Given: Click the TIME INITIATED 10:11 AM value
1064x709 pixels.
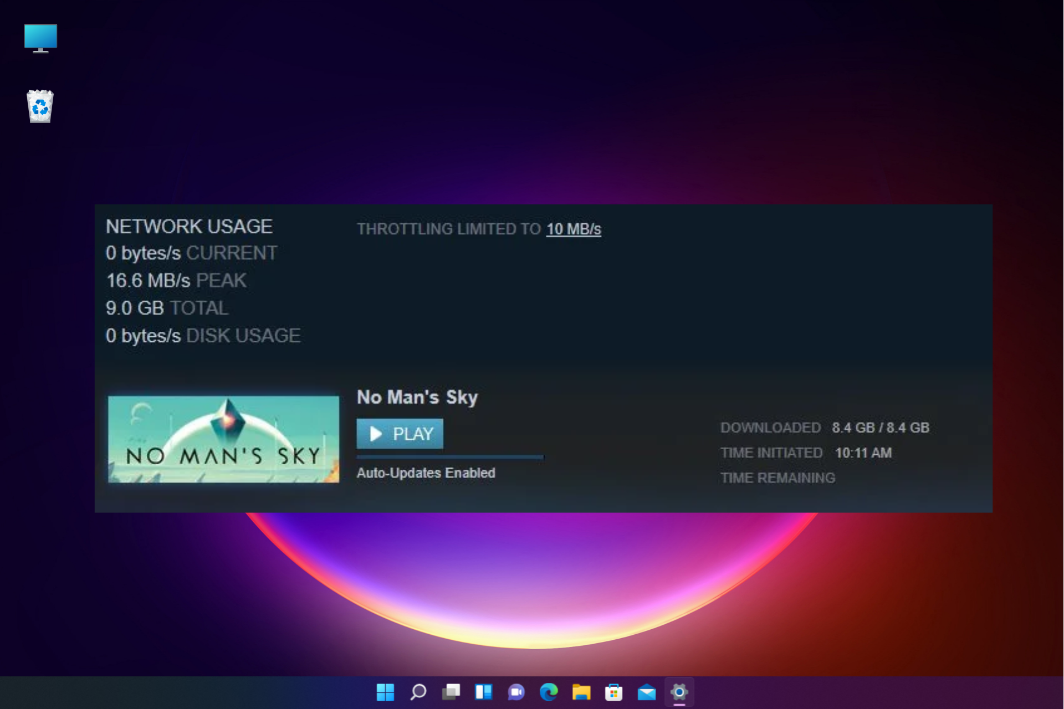Looking at the screenshot, I should point(863,453).
